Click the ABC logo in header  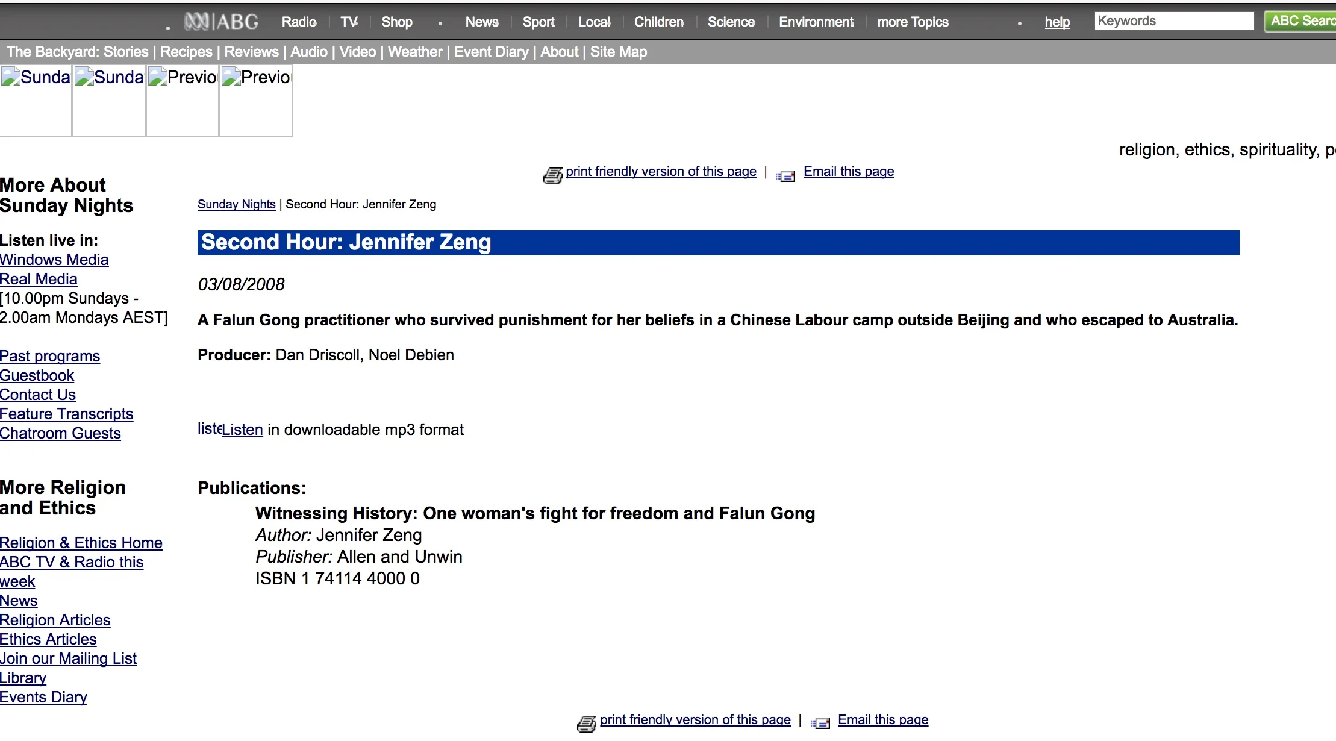click(x=221, y=22)
